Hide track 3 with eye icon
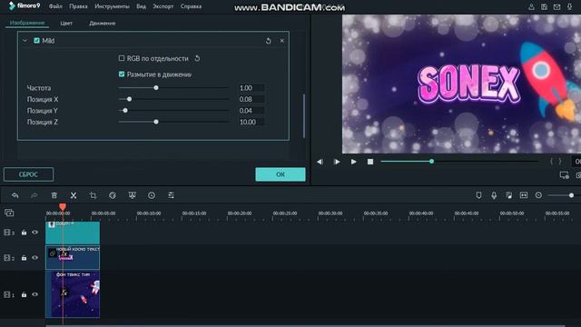Viewport: 581px width, 327px height. [x=34, y=233]
